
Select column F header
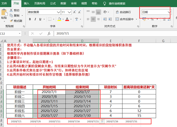click(139, 41)
